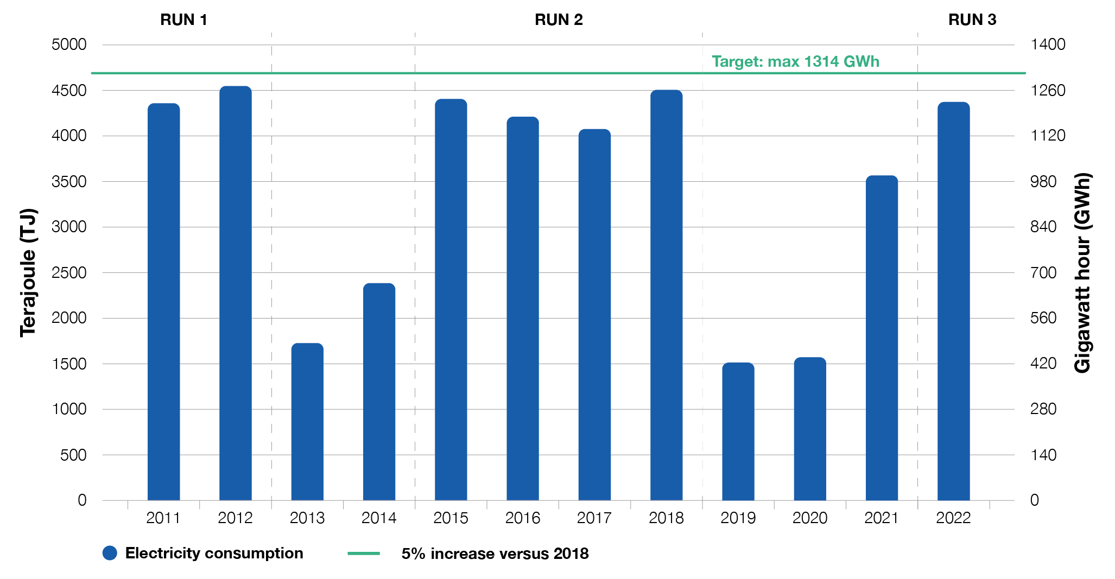The image size is (1115, 579).
Task: Click the 2012 consumption bar
Action: (x=236, y=293)
